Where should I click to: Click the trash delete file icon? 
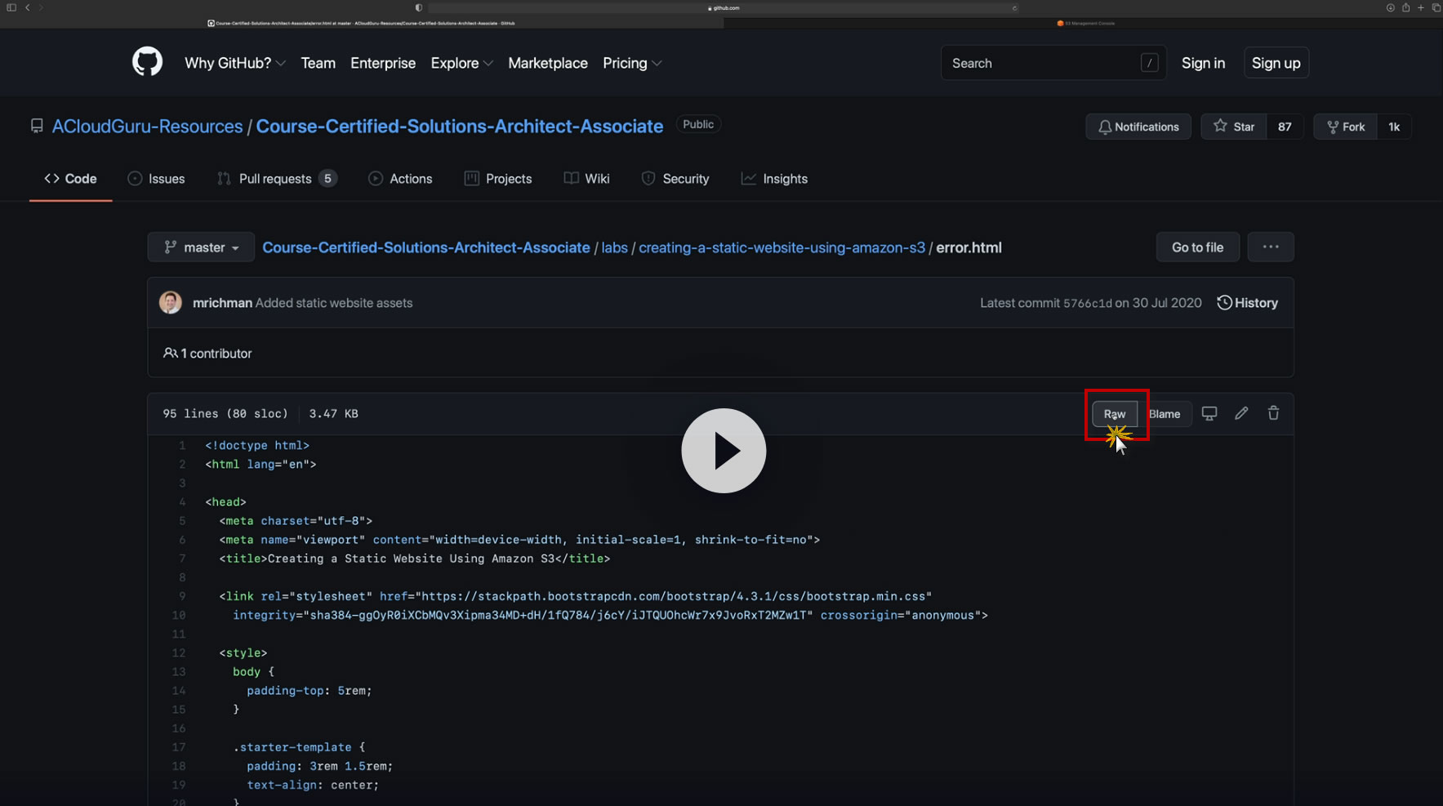click(1273, 413)
